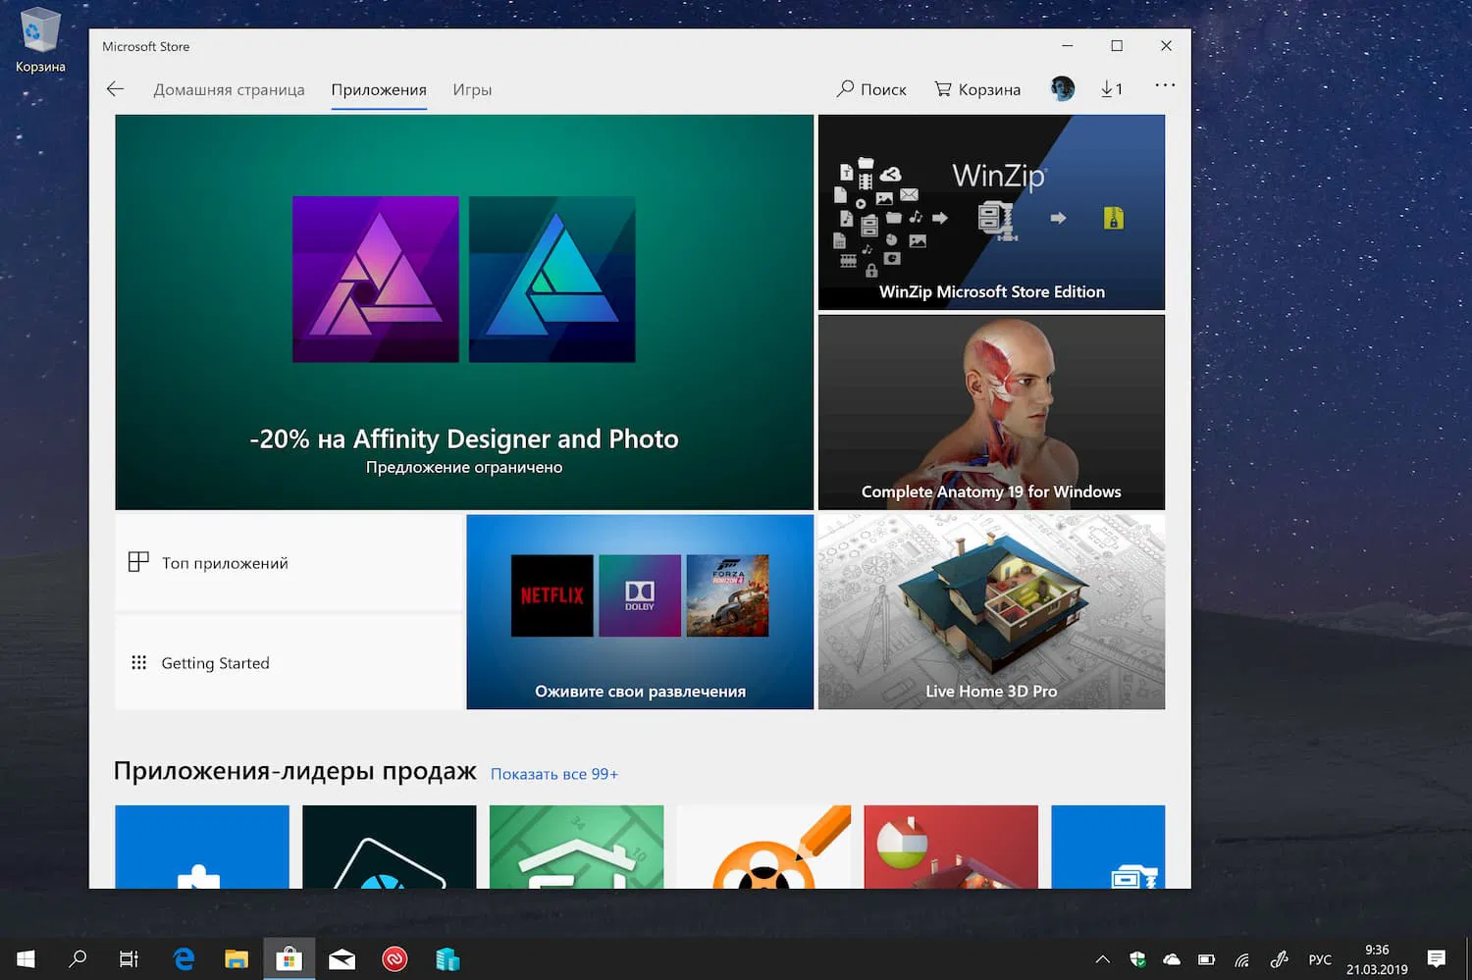Image resolution: width=1472 pixels, height=980 pixels.
Task: Go to Домашняя страница
Action: coord(229,88)
